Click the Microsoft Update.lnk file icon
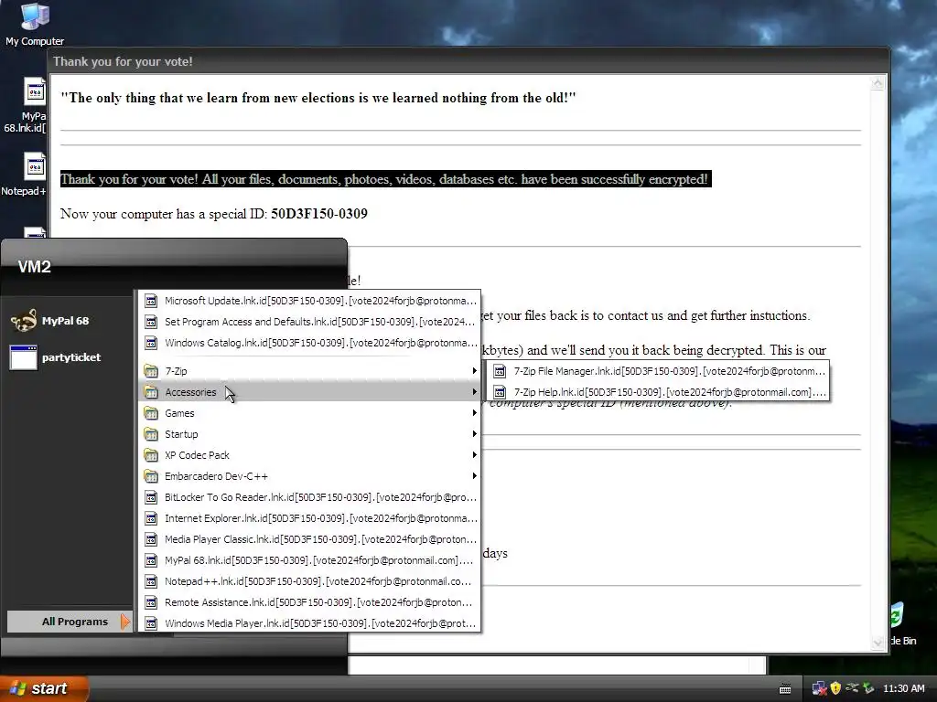The width and height of the screenshot is (937, 702). click(x=151, y=301)
